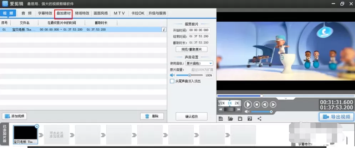Screen dimensions: 355x148
Task: Open the 卡拉OK tab
Action: tap(138, 13)
